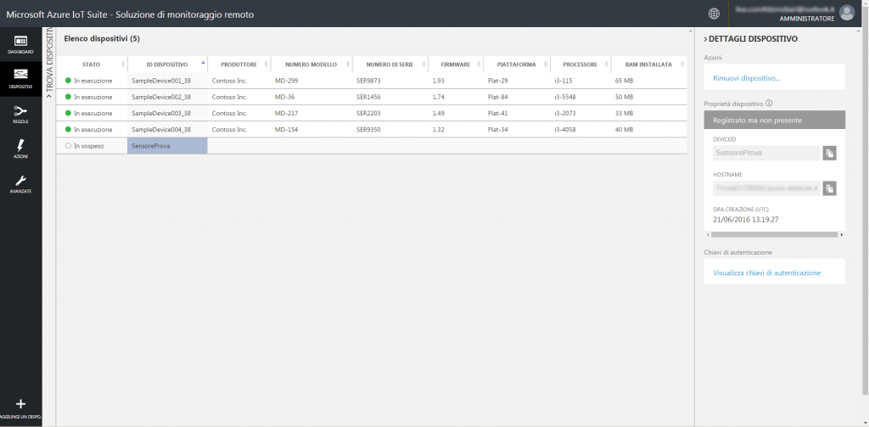Click the Microsoft Azure IoT Suite title

(130, 14)
